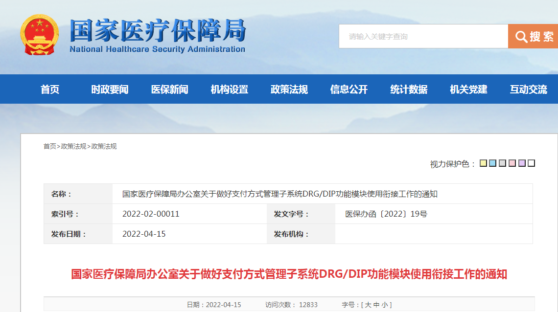558x312 pixels.
Task: Select the purple eye-protection color swatch
Action: pos(522,163)
